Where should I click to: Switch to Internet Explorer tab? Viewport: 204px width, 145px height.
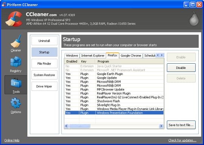93,56
